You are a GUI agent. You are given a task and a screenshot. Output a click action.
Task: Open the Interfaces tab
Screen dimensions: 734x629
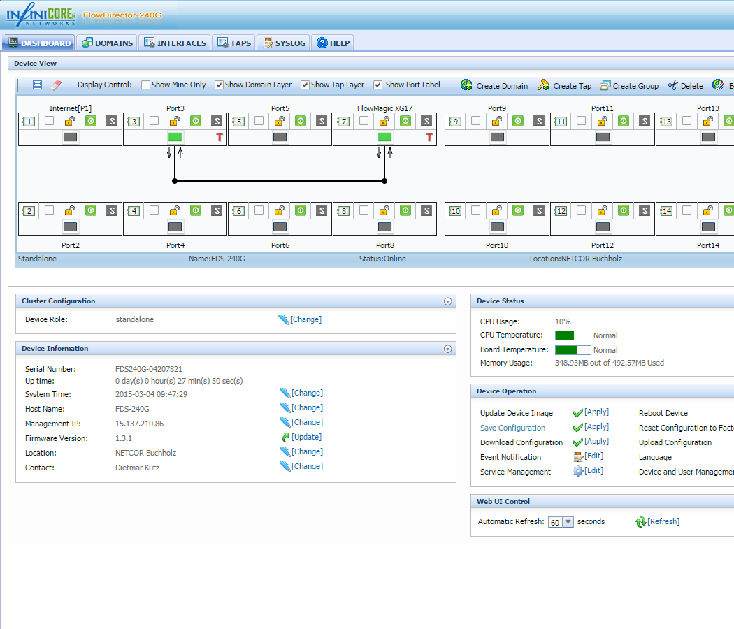tap(175, 43)
